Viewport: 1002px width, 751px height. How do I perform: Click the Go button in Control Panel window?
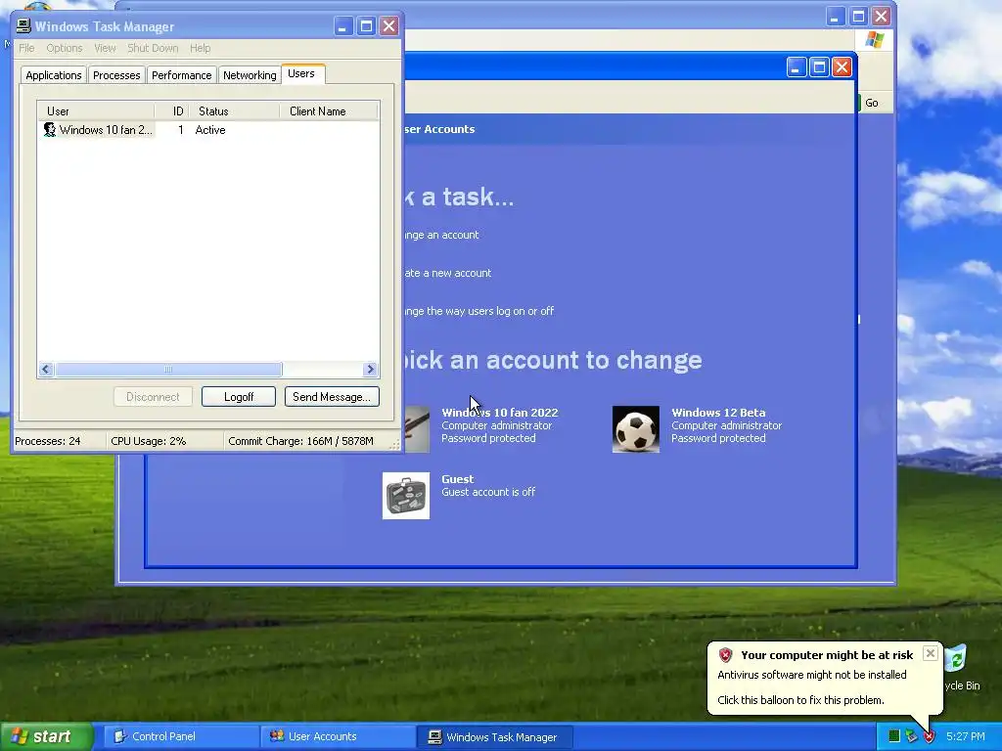(x=871, y=103)
